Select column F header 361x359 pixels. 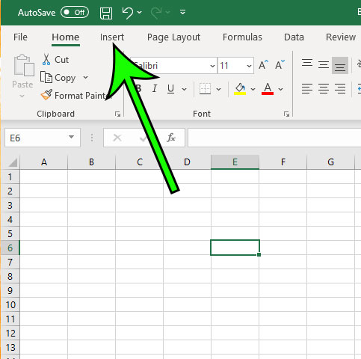(283, 162)
